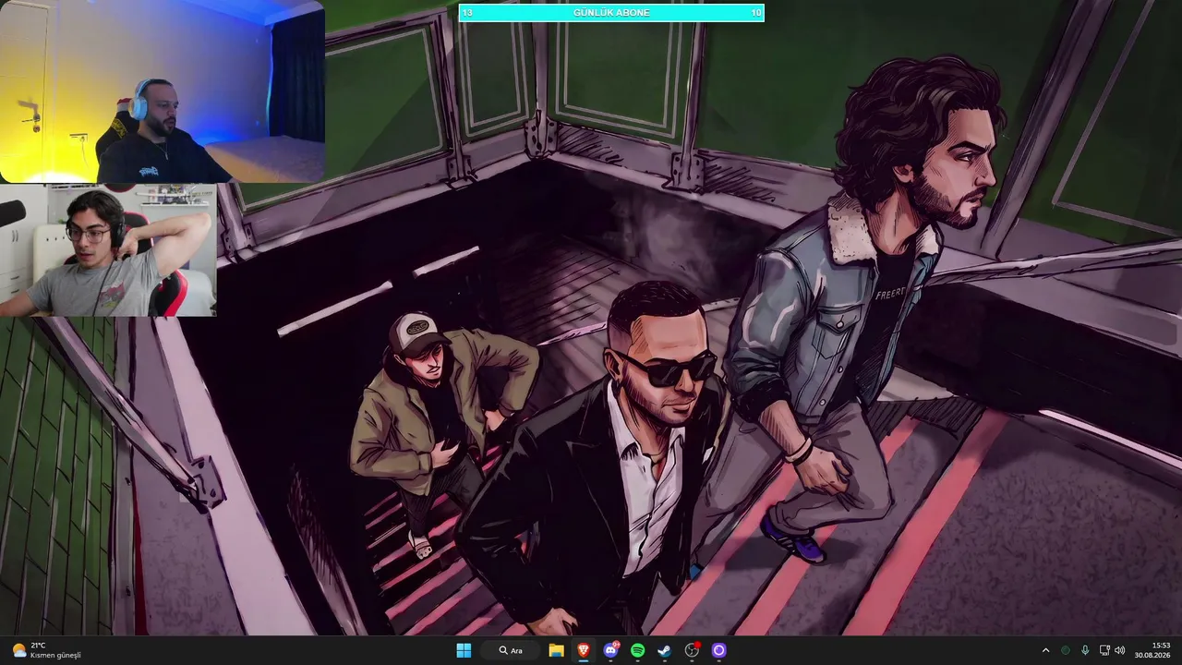Image resolution: width=1182 pixels, height=665 pixels.
Task: Open File Explorer from the taskbar
Action: (x=556, y=650)
